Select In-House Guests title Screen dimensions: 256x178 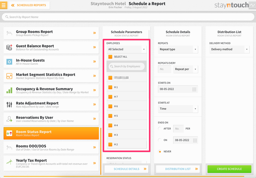[30, 60]
